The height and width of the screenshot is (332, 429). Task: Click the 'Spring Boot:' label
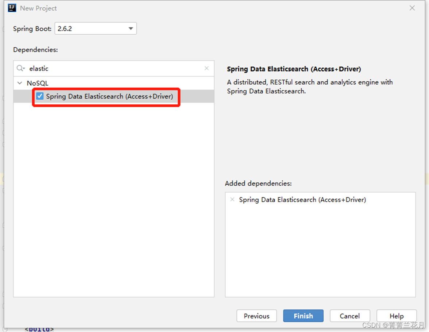click(x=32, y=29)
